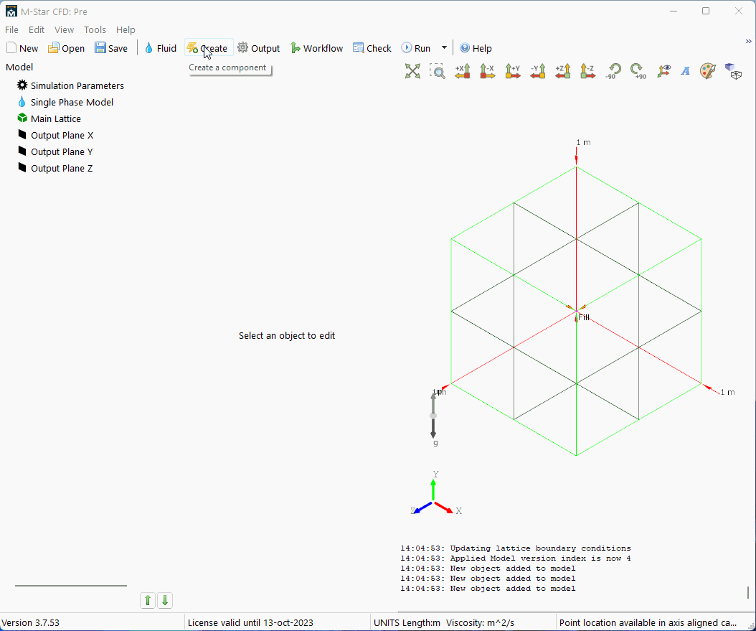Click the log panel scrollbar

point(748,592)
